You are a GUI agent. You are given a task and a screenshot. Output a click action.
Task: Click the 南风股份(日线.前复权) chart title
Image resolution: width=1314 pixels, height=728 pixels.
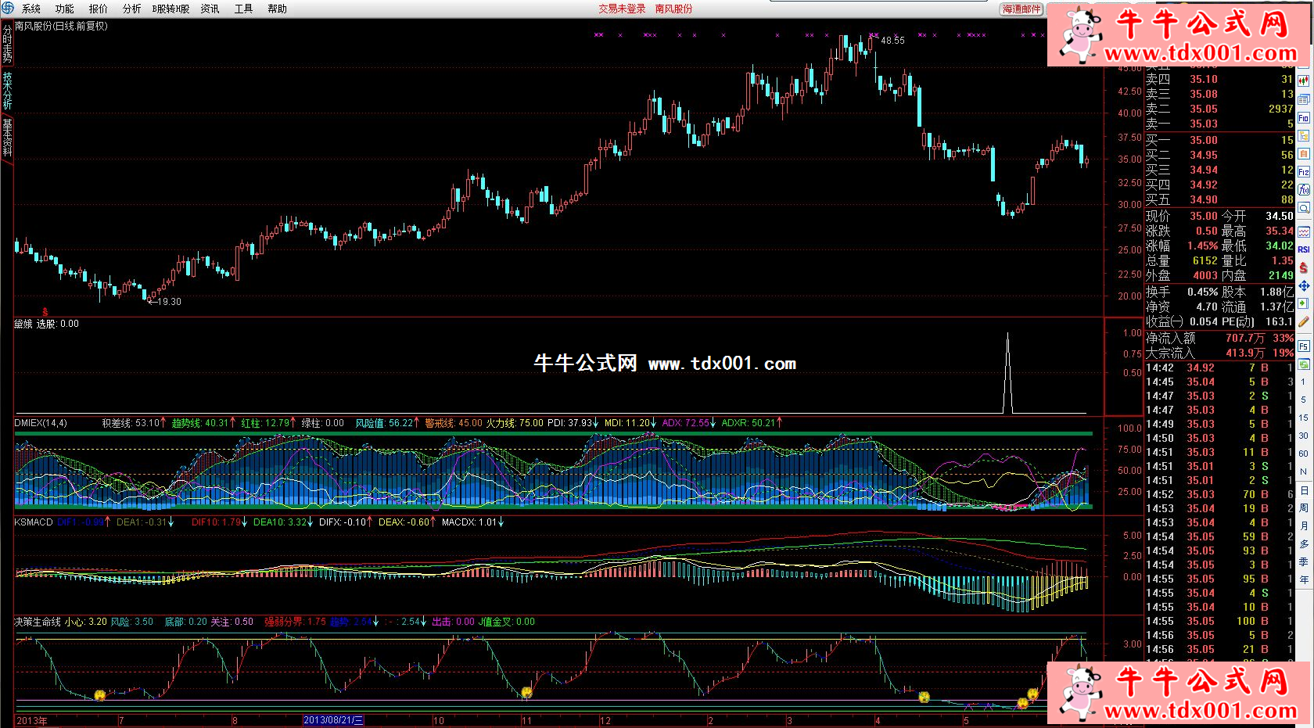point(61,26)
